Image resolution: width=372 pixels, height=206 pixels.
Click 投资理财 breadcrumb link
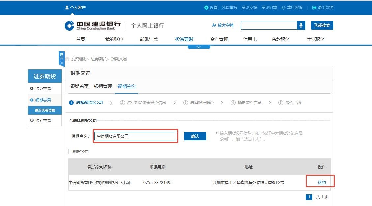(79, 59)
